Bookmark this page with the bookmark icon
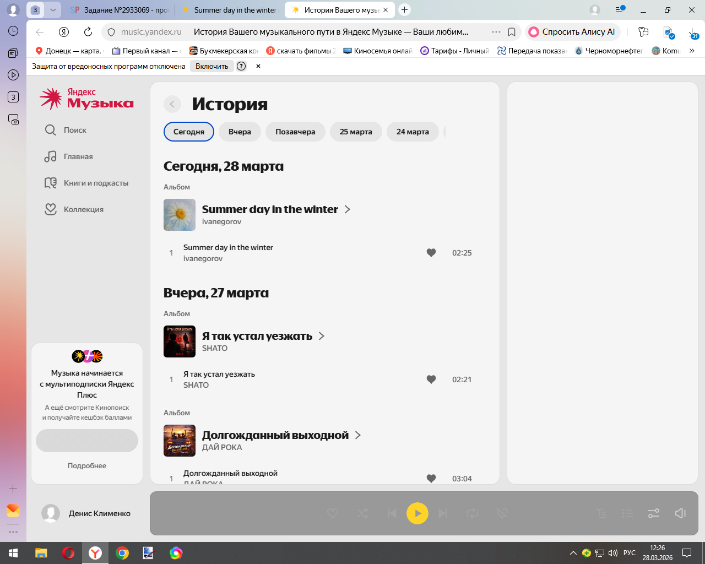This screenshot has width=705, height=564. click(512, 32)
